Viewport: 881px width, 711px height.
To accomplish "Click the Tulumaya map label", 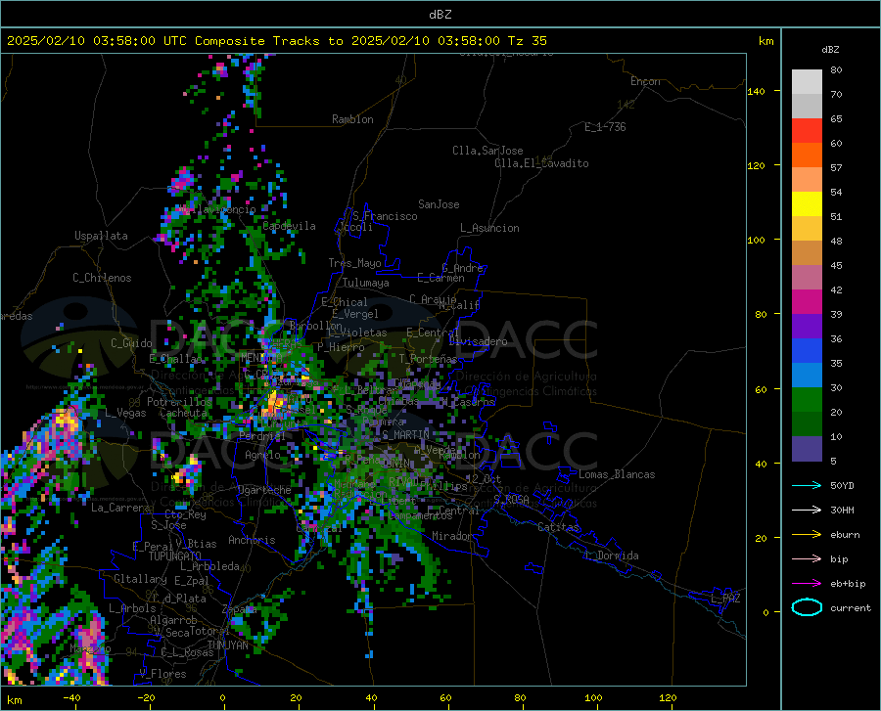I will click(366, 283).
